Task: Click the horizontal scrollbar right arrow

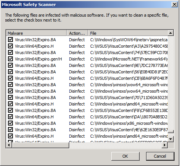Action: 165,145
